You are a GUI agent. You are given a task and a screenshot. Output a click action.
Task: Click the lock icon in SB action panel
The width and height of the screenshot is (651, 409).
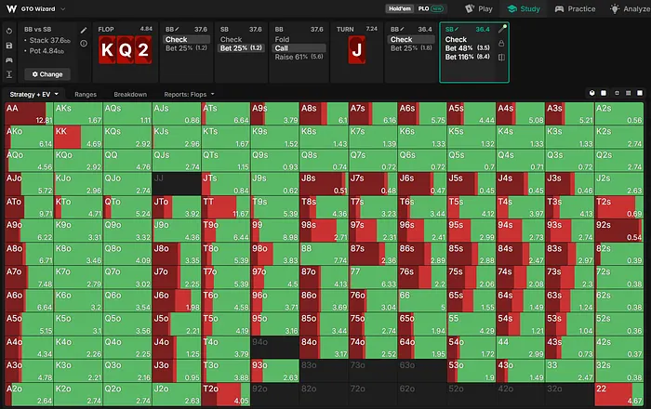(x=501, y=43)
